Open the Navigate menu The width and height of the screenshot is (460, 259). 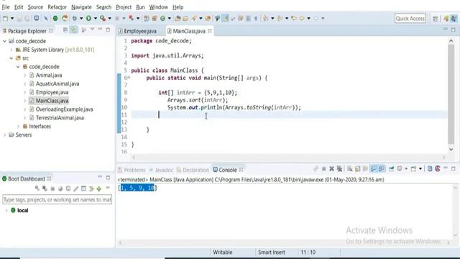(81, 7)
